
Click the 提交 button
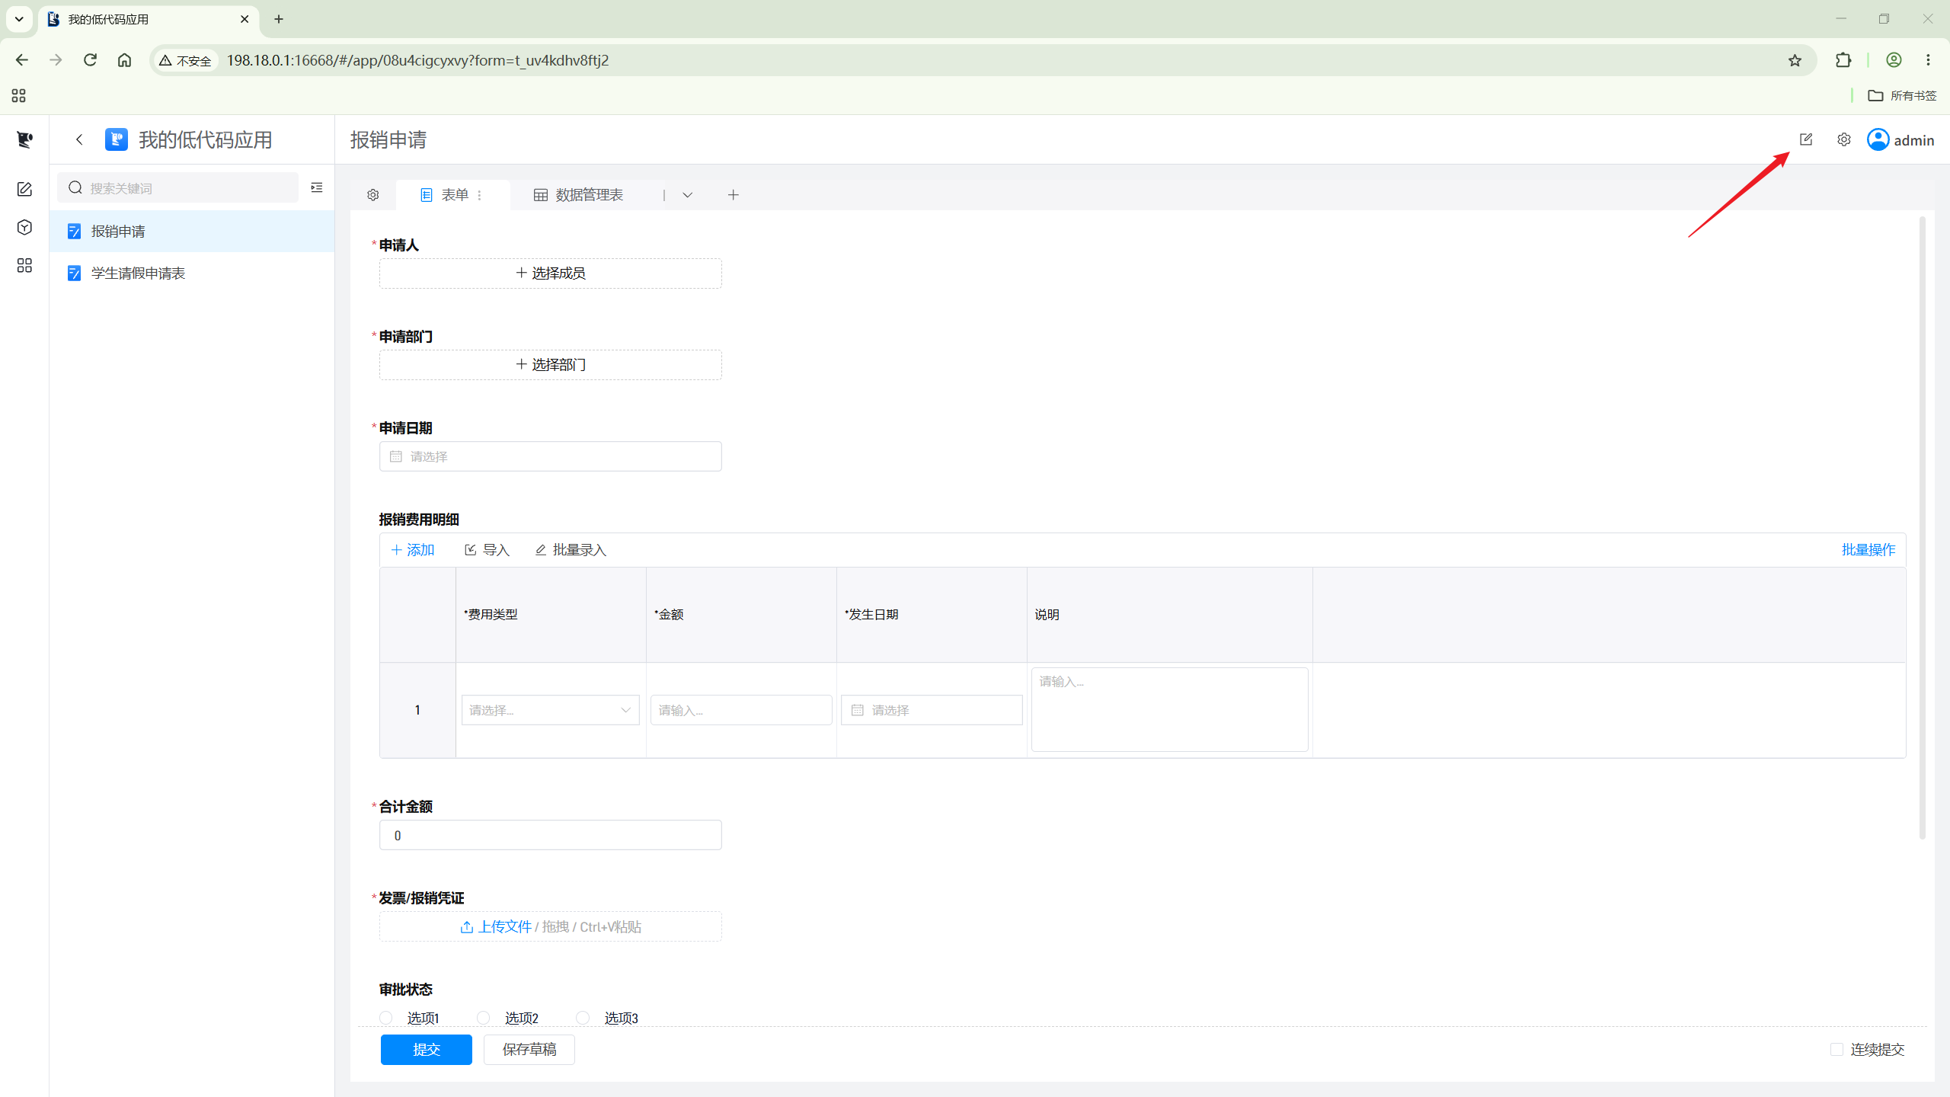427,1050
